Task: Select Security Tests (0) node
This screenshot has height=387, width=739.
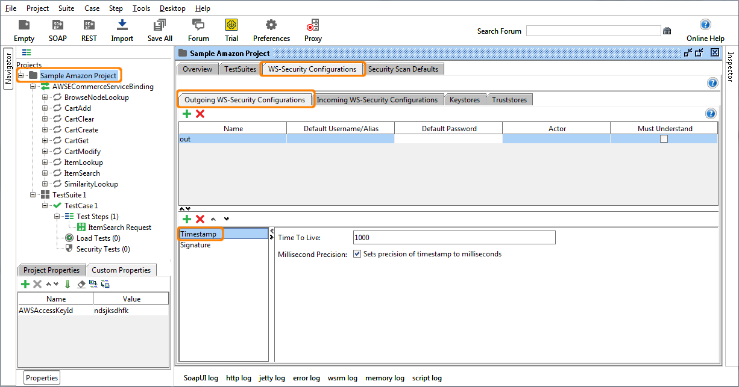Action: tap(103, 249)
